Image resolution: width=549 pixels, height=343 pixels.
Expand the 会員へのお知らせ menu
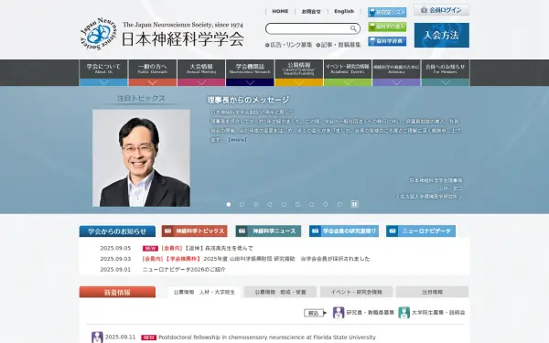point(446,73)
